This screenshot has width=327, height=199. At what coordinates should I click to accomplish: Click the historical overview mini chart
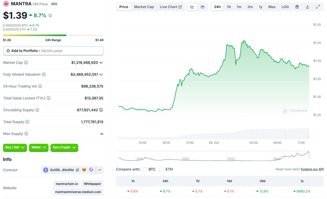pyautogui.click(x=214, y=156)
